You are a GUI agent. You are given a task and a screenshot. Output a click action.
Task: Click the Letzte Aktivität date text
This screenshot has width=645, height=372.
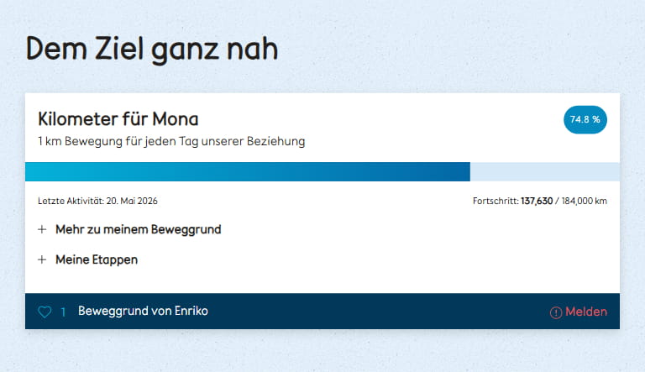(x=97, y=201)
